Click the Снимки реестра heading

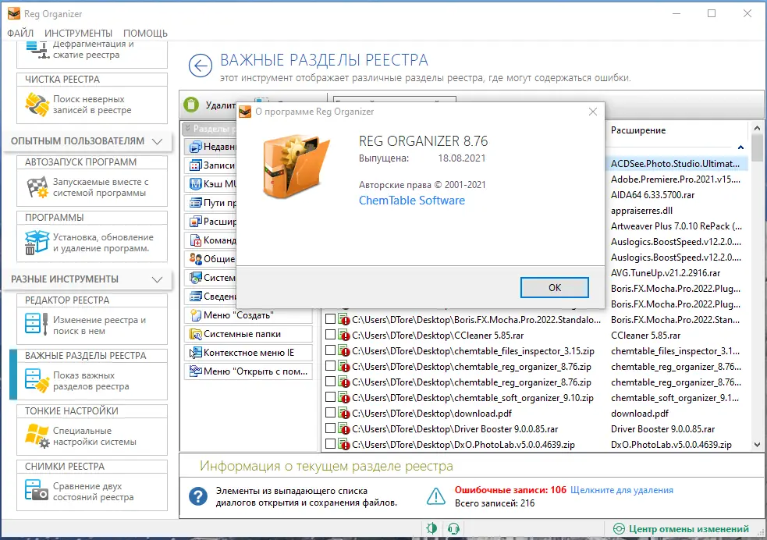(65, 466)
